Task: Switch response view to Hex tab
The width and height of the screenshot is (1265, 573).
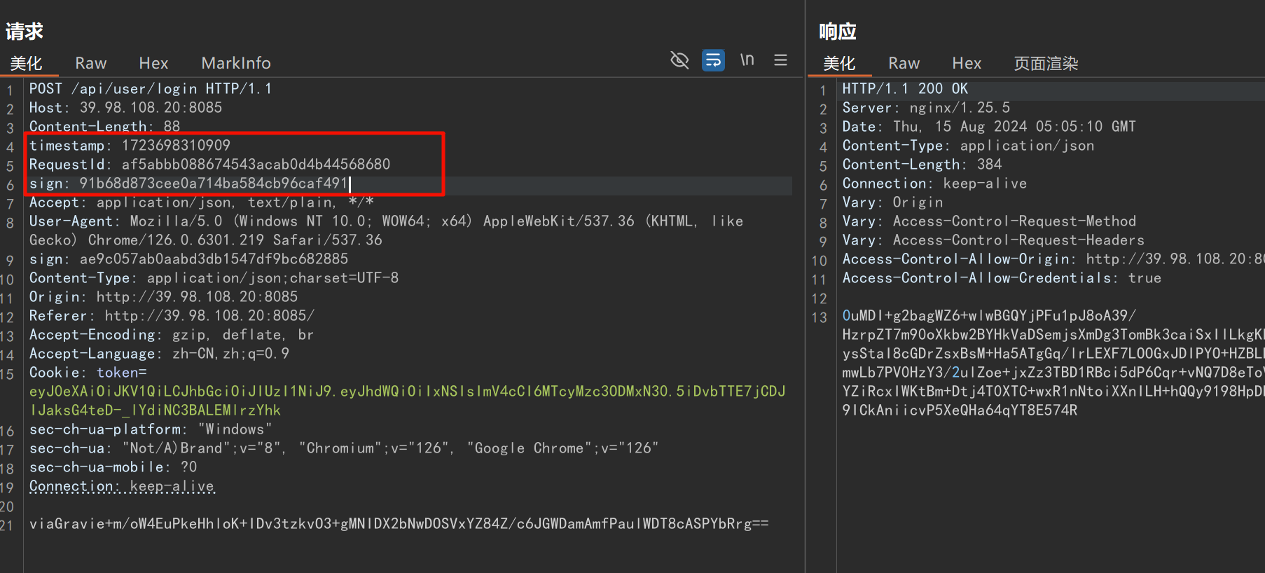Action: coord(967,63)
